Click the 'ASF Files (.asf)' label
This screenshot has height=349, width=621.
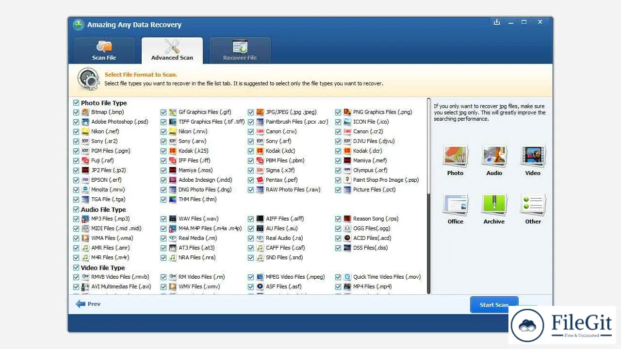284,286
